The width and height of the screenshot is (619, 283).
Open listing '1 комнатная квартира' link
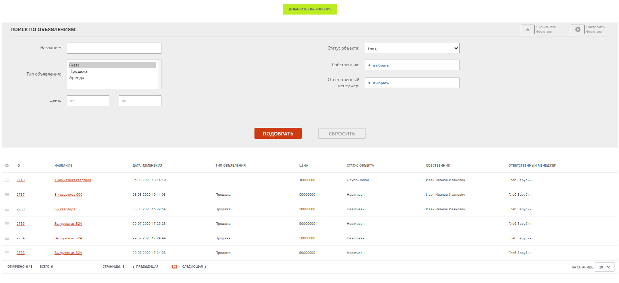pos(73,180)
